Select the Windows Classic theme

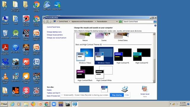click(104, 56)
